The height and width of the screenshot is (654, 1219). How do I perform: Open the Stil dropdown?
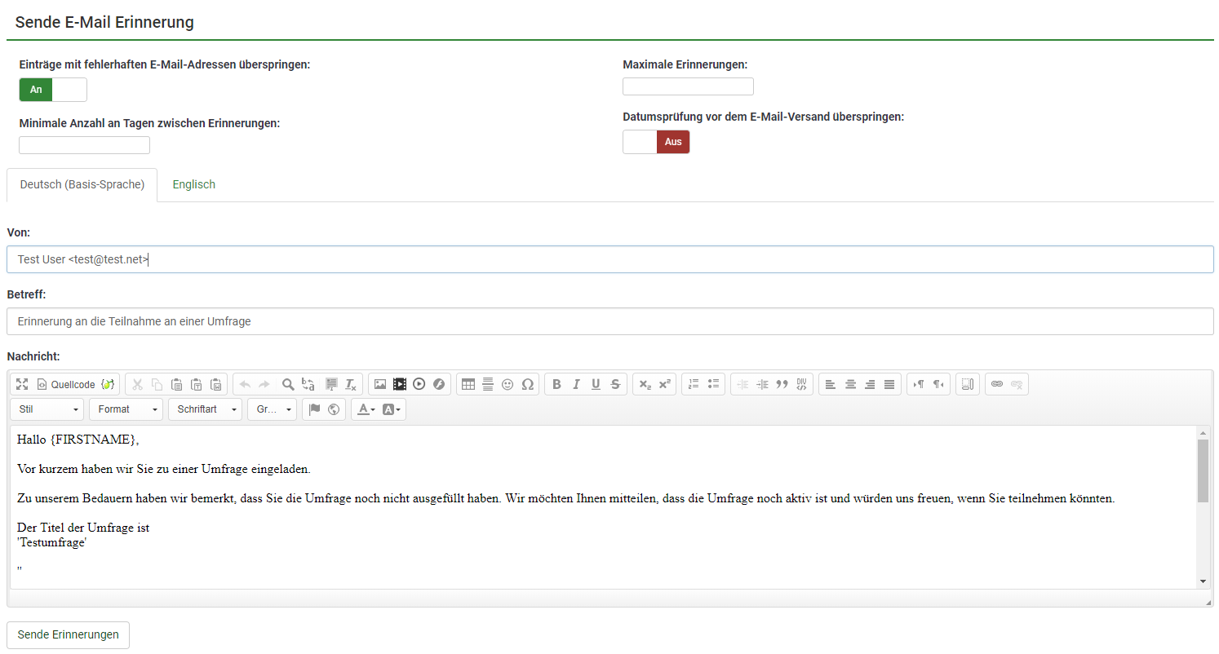pos(48,409)
